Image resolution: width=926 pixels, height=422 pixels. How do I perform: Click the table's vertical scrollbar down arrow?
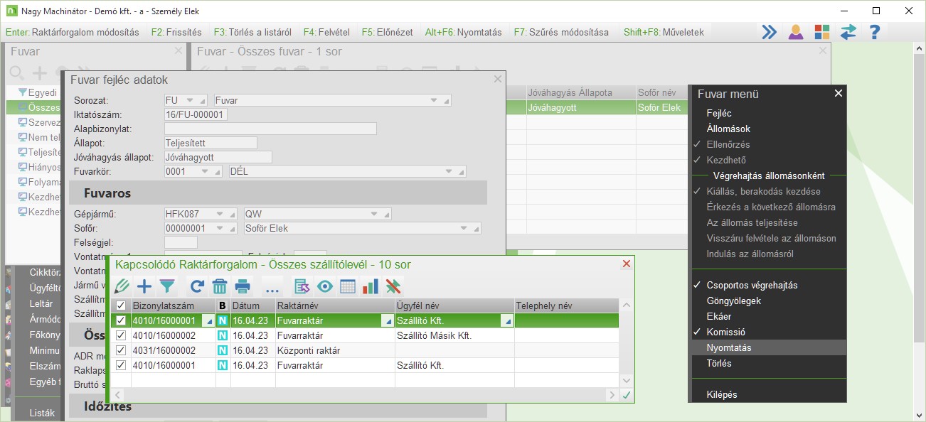pyautogui.click(x=627, y=381)
